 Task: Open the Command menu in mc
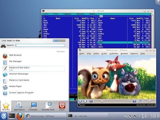[67, 14]
